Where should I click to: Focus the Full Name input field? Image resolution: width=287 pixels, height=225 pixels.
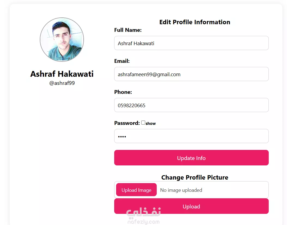click(x=191, y=43)
